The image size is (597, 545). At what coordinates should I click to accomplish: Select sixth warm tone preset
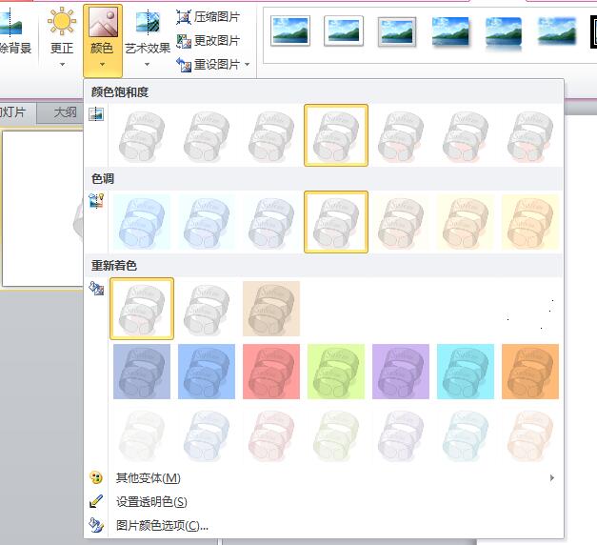466,222
